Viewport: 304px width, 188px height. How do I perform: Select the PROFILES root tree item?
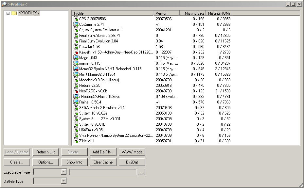(x=29, y=13)
